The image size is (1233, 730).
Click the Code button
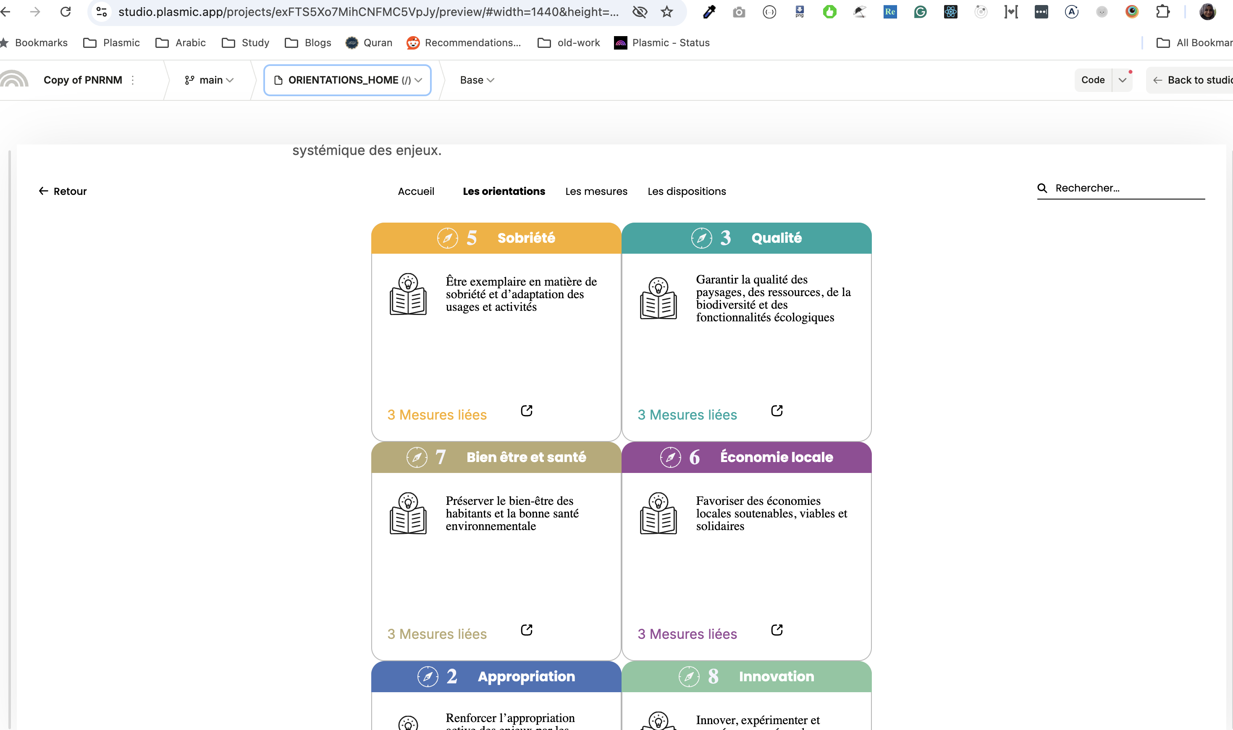[x=1093, y=80]
